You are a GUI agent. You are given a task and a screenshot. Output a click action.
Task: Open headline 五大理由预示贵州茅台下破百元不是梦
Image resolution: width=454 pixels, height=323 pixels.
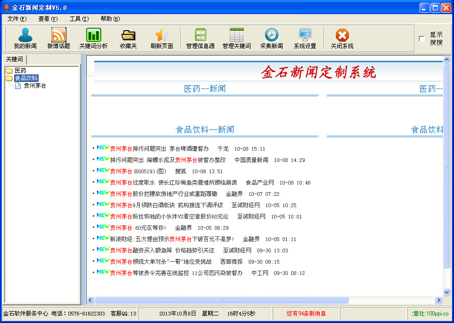[172, 239]
